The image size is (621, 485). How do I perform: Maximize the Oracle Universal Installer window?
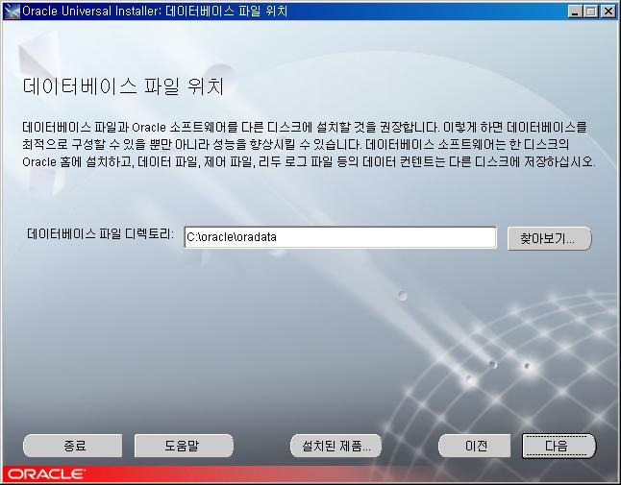(591, 12)
